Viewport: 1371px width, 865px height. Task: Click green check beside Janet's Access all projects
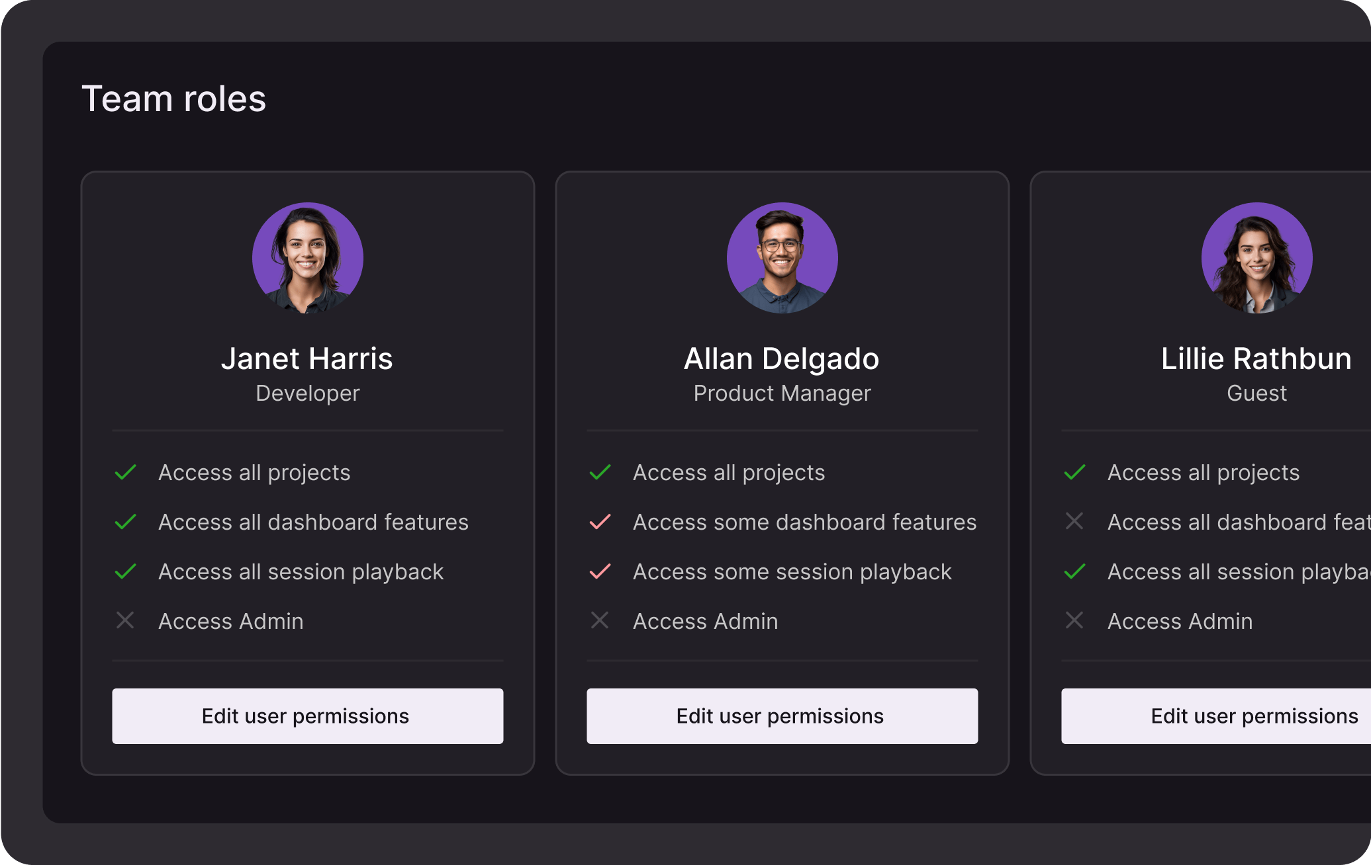tap(126, 472)
